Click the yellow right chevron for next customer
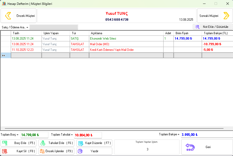Image resolution: width=233 pixels, height=156 pixels. pyautogui.click(x=226, y=16)
